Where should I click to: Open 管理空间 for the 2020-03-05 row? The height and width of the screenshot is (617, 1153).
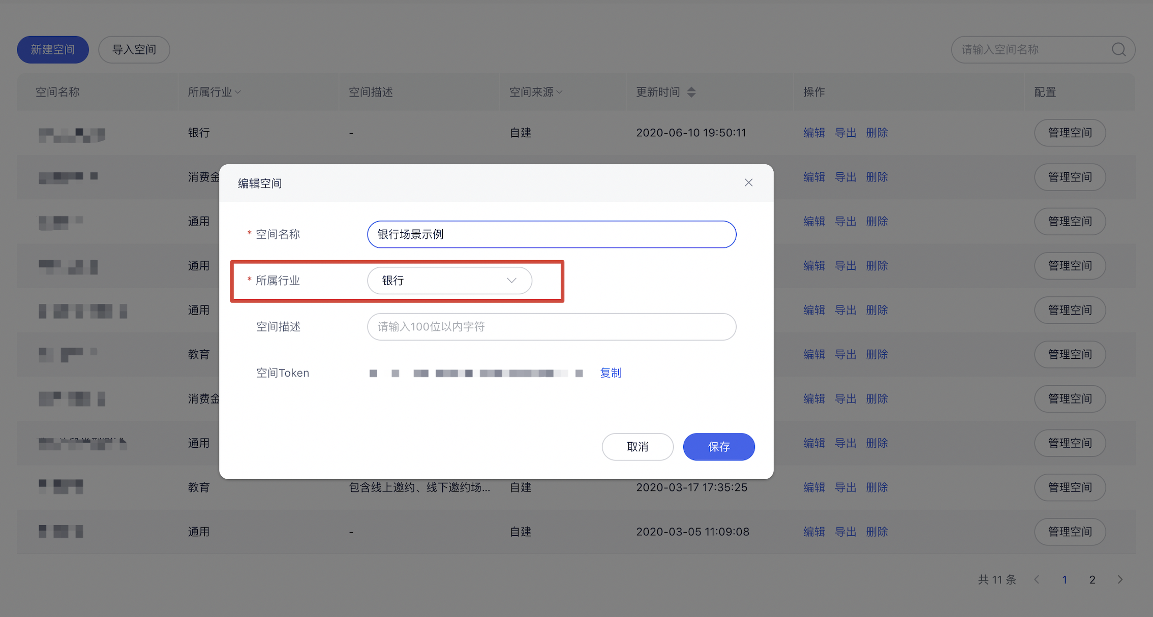(1070, 532)
